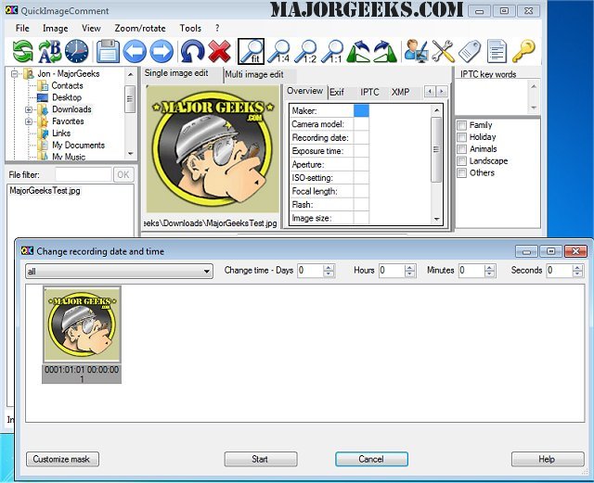The width and height of the screenshot is (594, 483).
Task: Tick the Landscape keyword checkbox
Action: pos(461,161)
